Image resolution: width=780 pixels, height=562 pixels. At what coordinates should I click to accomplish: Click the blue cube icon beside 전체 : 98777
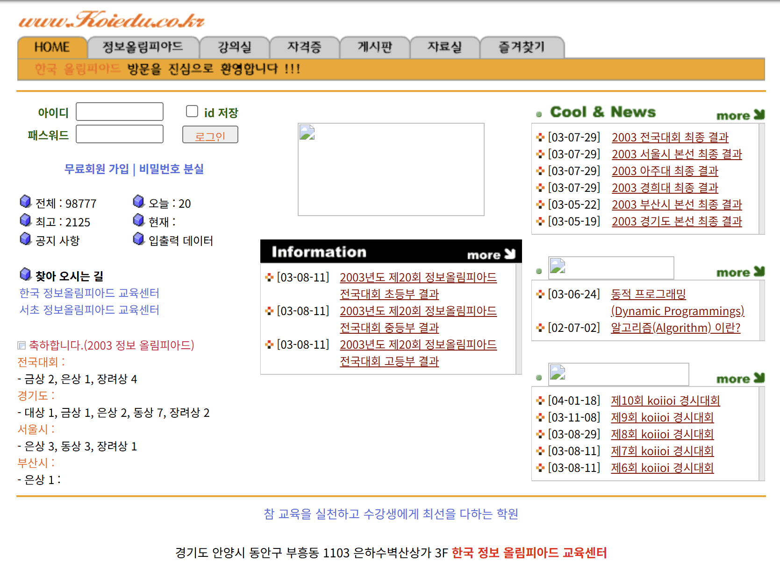click(x=26, y=202)
